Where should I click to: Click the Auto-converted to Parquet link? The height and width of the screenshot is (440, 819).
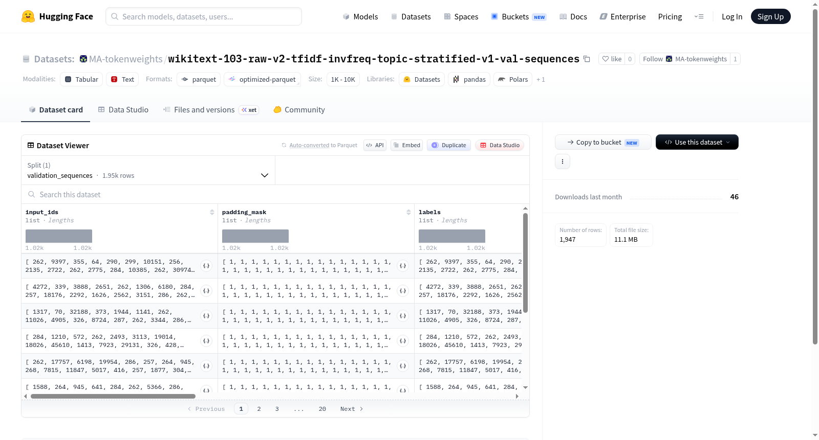click(x=309, y=145)
